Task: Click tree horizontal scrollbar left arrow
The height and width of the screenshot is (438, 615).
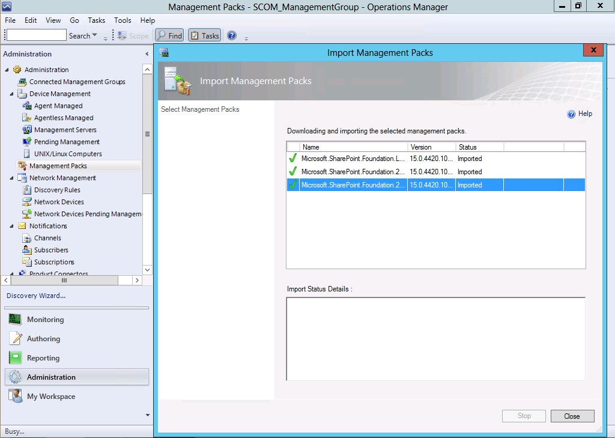Action: point(6,280)
